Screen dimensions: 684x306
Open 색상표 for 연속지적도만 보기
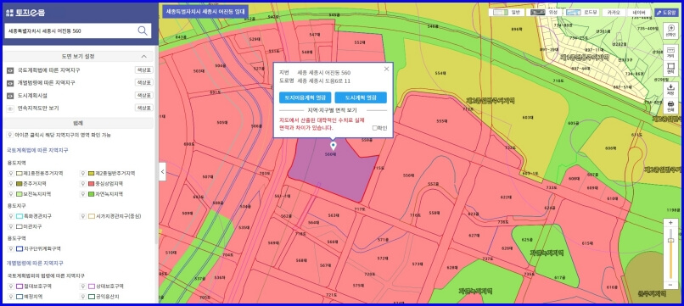pos(143,108)
